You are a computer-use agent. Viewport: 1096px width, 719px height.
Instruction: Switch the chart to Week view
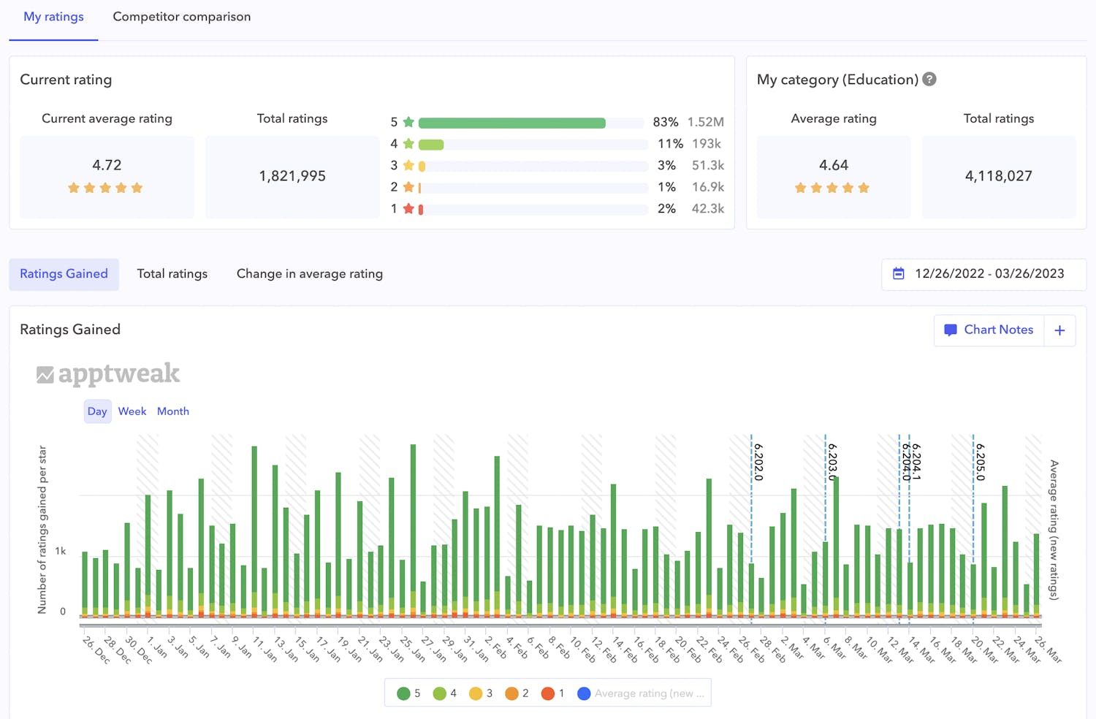point(132,411)
